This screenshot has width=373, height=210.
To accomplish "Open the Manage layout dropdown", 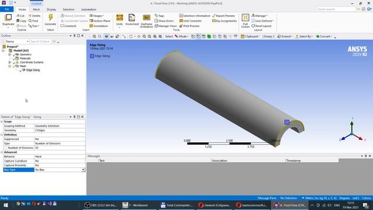I will [259, 16].
